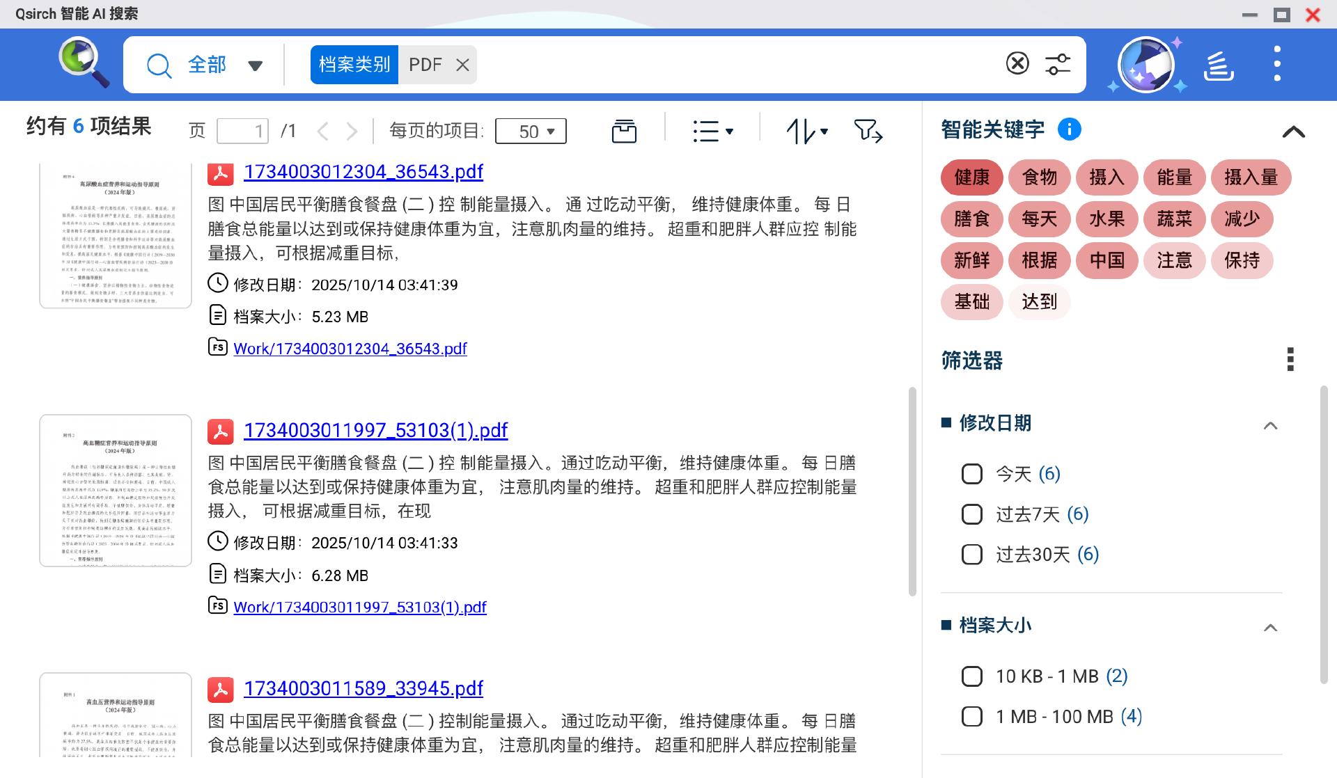Click the page number input field
Viewport: 1337px width, 778px height.
[x=242, y=131]
